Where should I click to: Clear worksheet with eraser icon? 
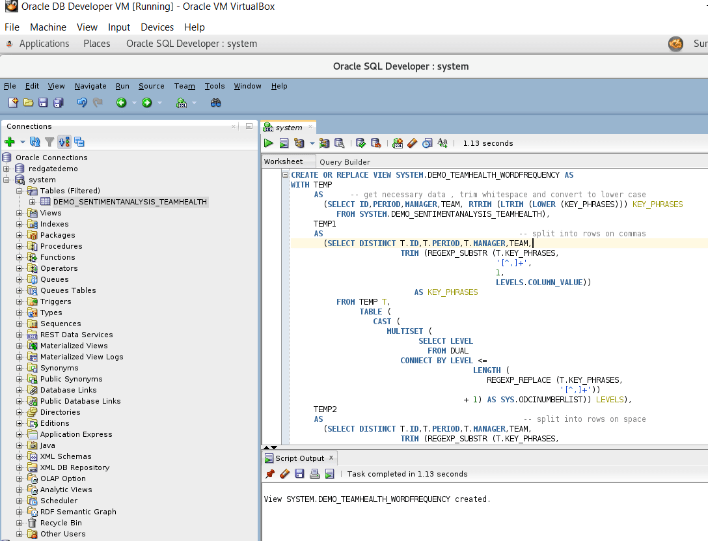point(413,143)
